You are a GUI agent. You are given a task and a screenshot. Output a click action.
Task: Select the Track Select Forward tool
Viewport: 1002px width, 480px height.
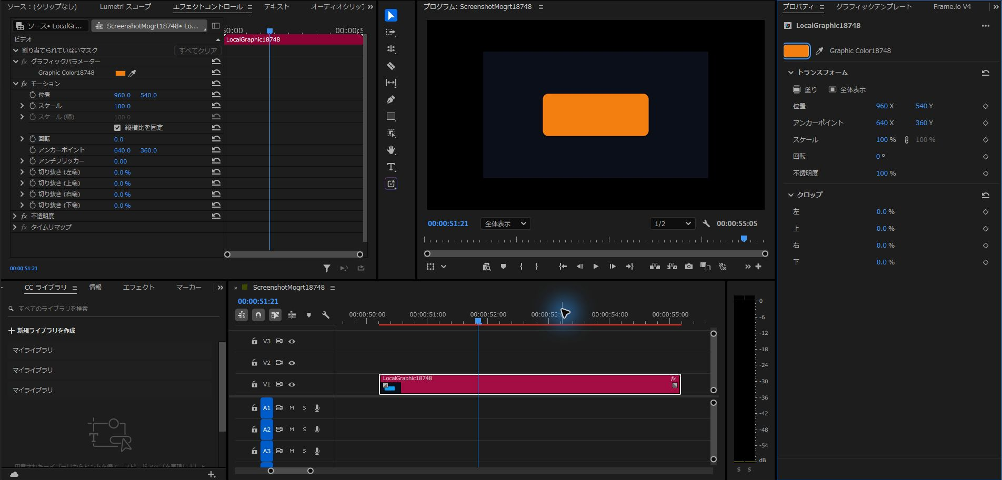pos(391,32)
